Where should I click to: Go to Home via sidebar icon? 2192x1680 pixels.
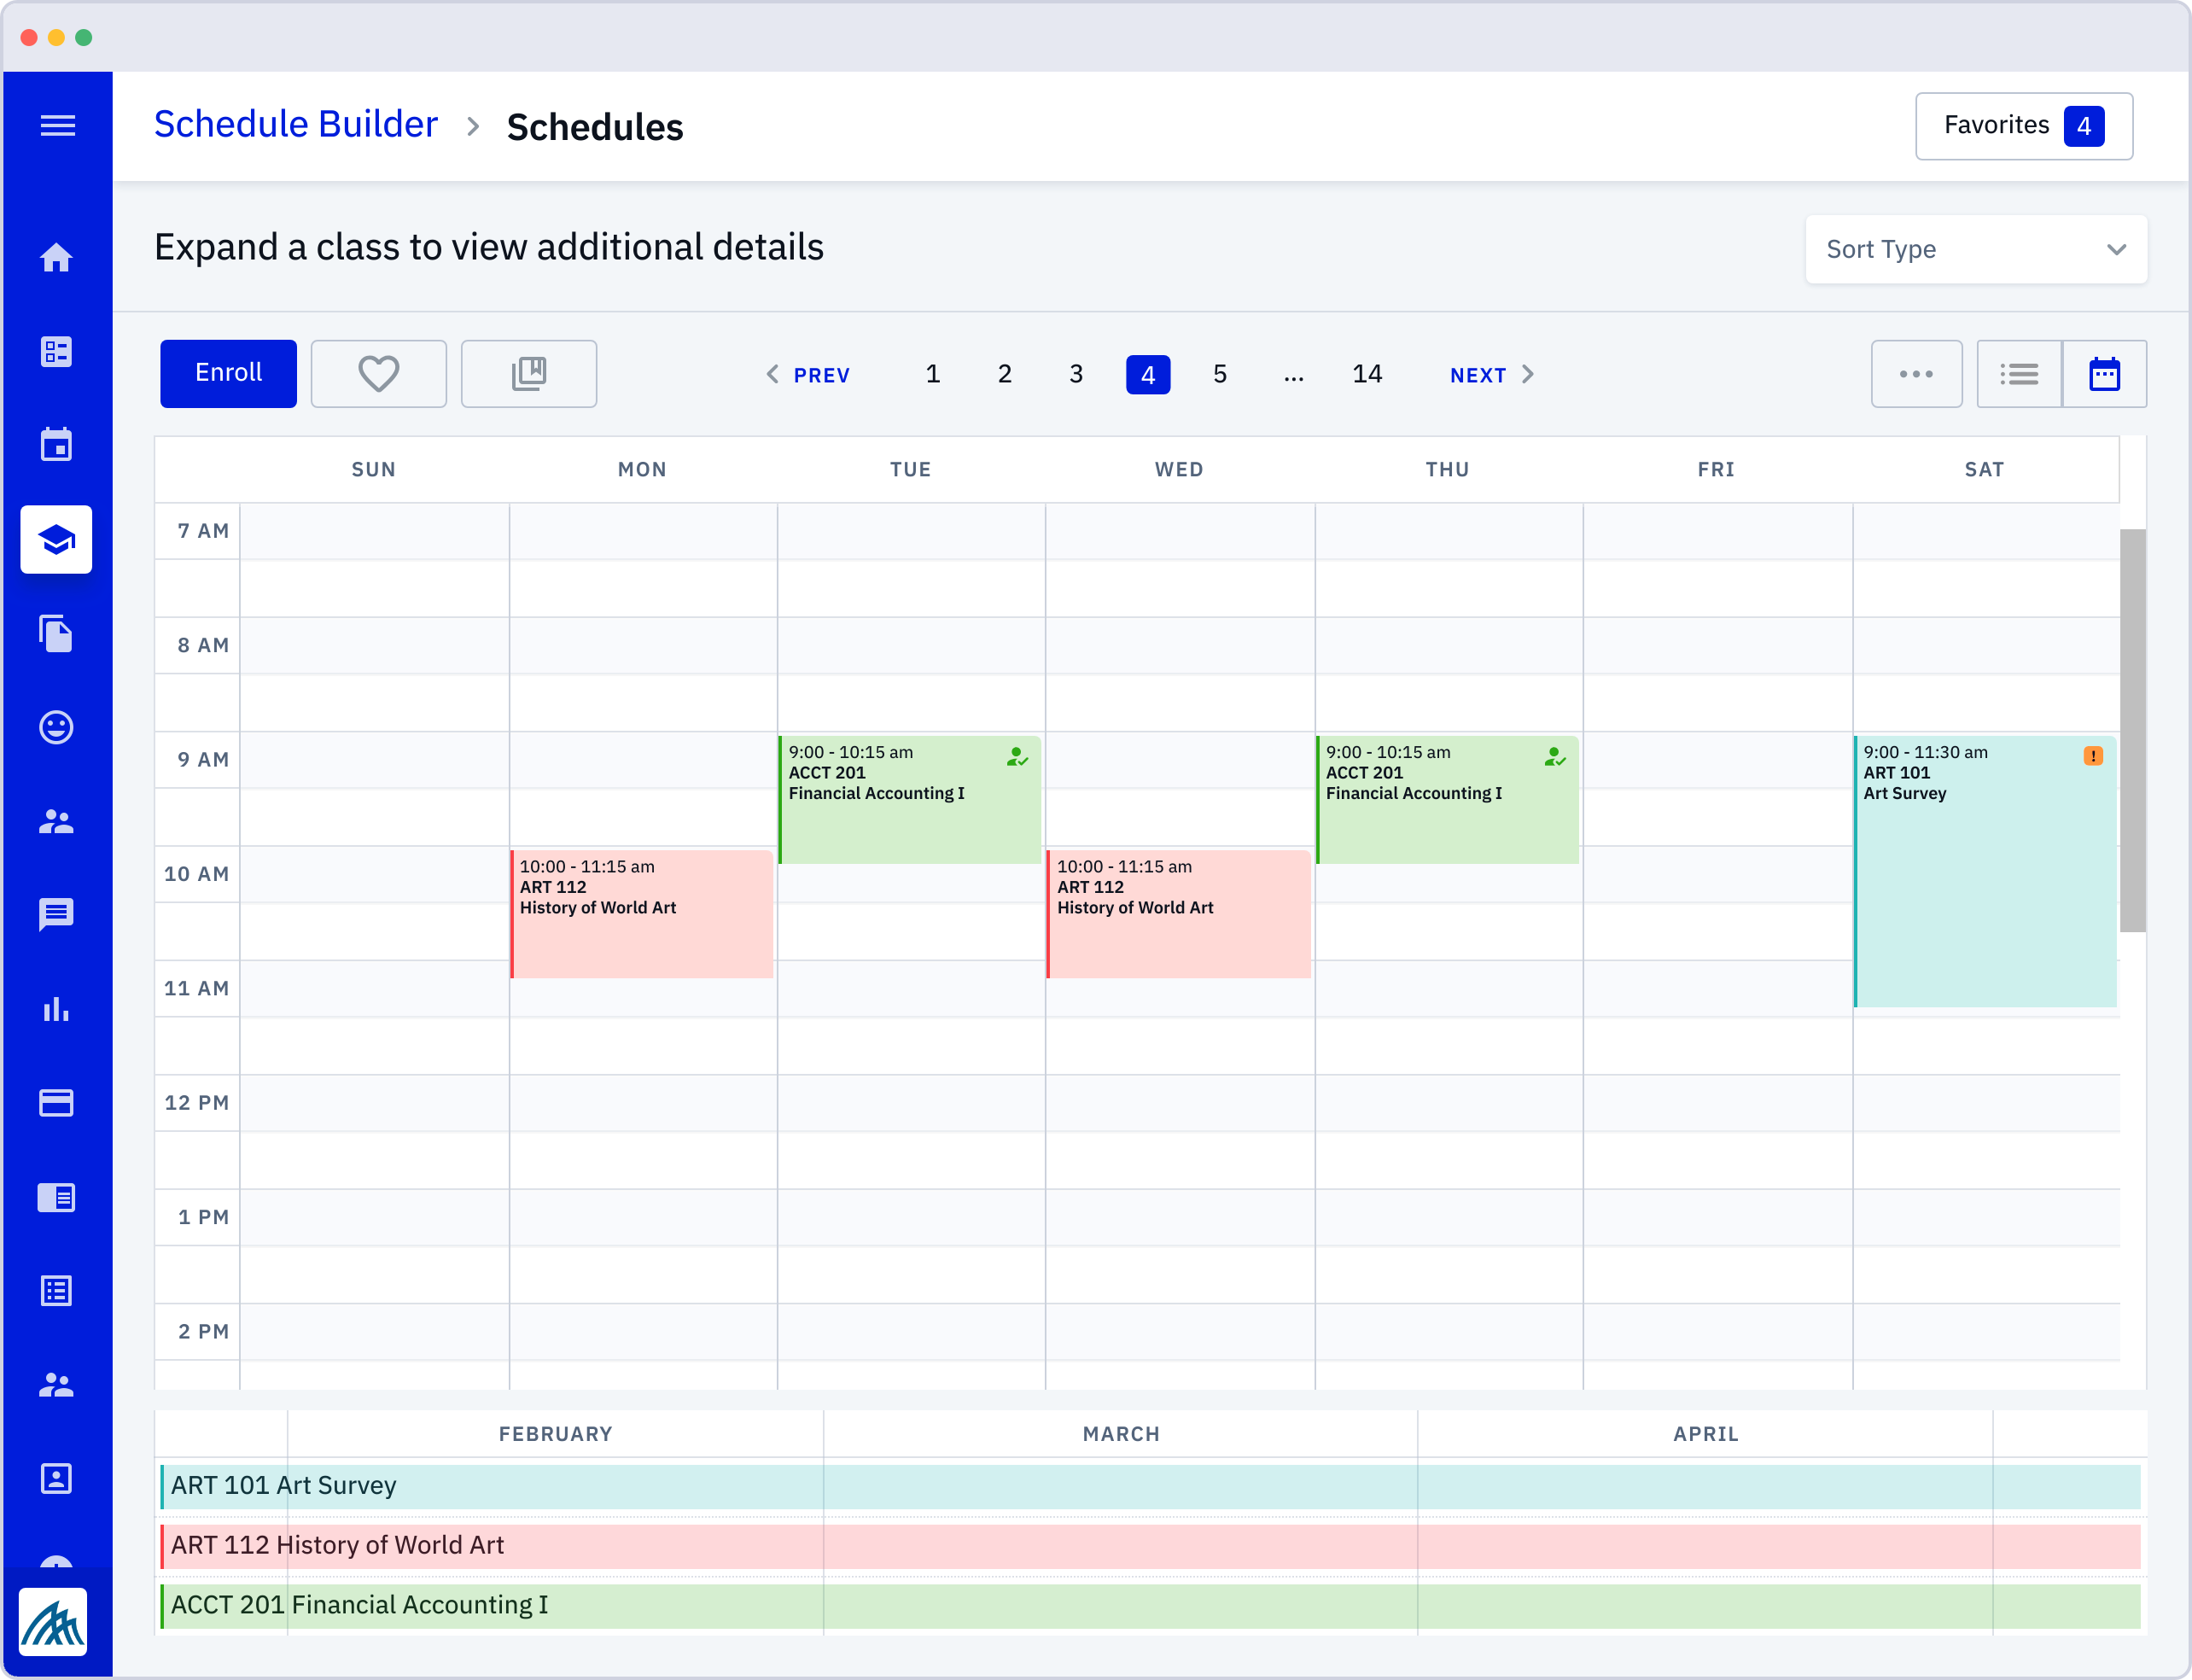tap(57, 258)
